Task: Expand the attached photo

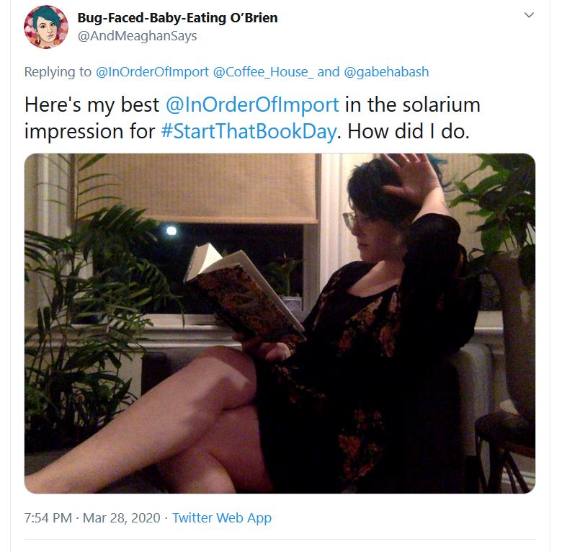Action: [x=280, y=324]
